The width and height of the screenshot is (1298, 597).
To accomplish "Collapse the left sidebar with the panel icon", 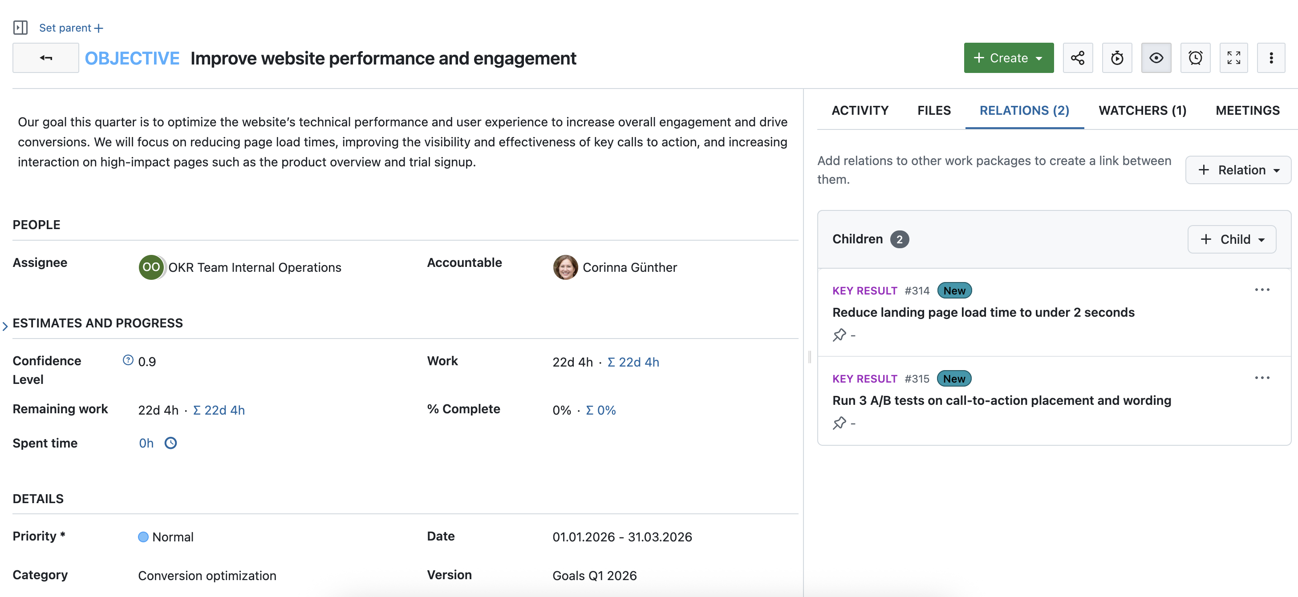I will [x=20, y=28].
